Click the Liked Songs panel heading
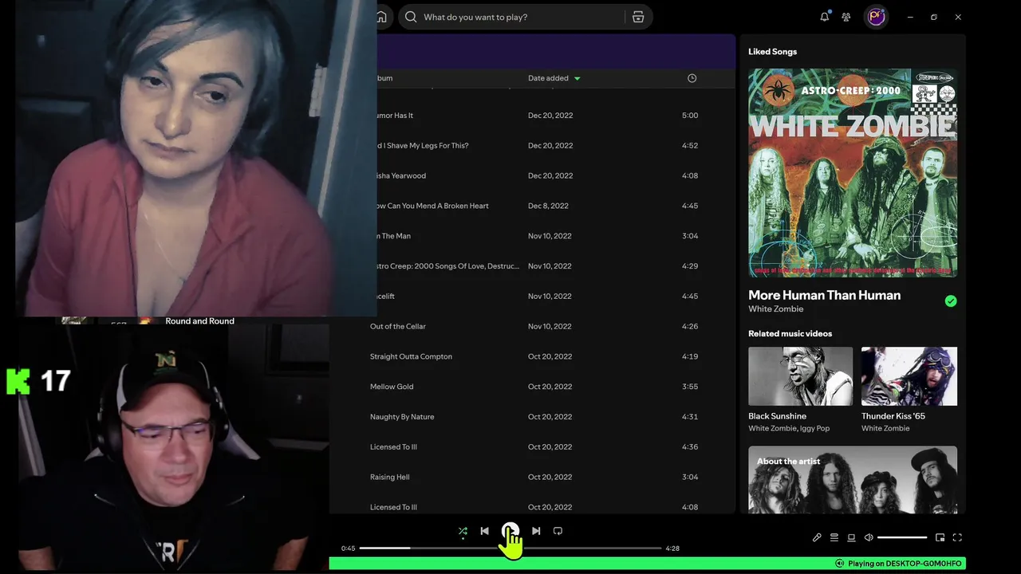 [772, 52]
